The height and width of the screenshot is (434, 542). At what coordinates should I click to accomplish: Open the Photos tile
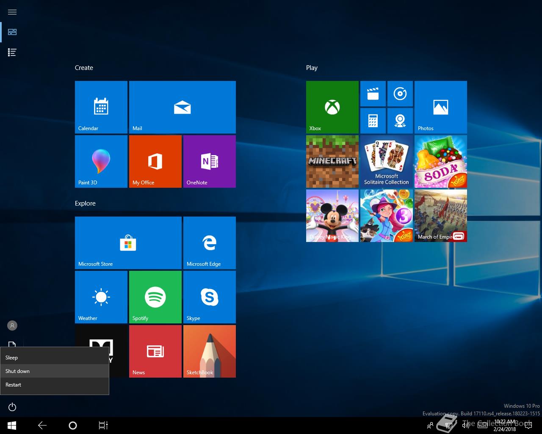441,107
